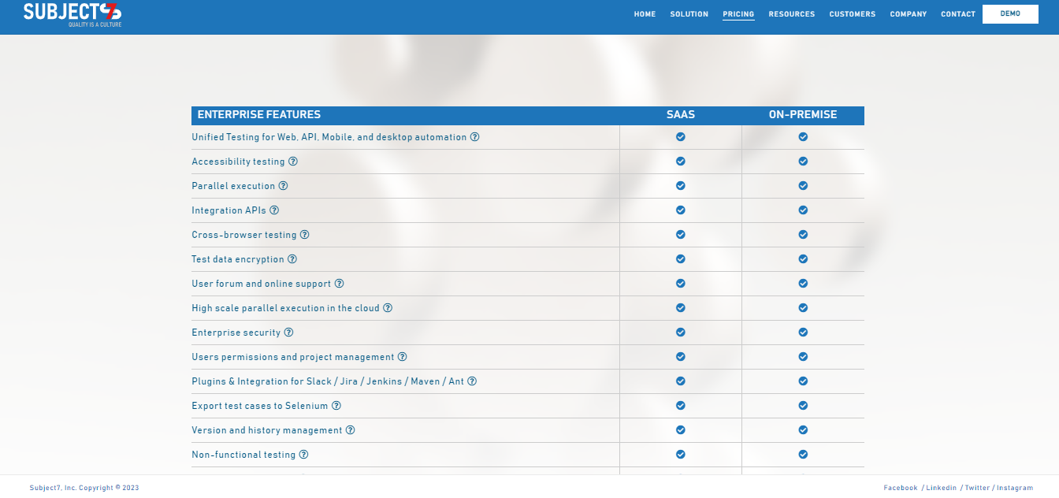Click SaaS checkmark for Enterprise security row
Viewport: 1059px width, 498px height.
(x=681, y=333)
